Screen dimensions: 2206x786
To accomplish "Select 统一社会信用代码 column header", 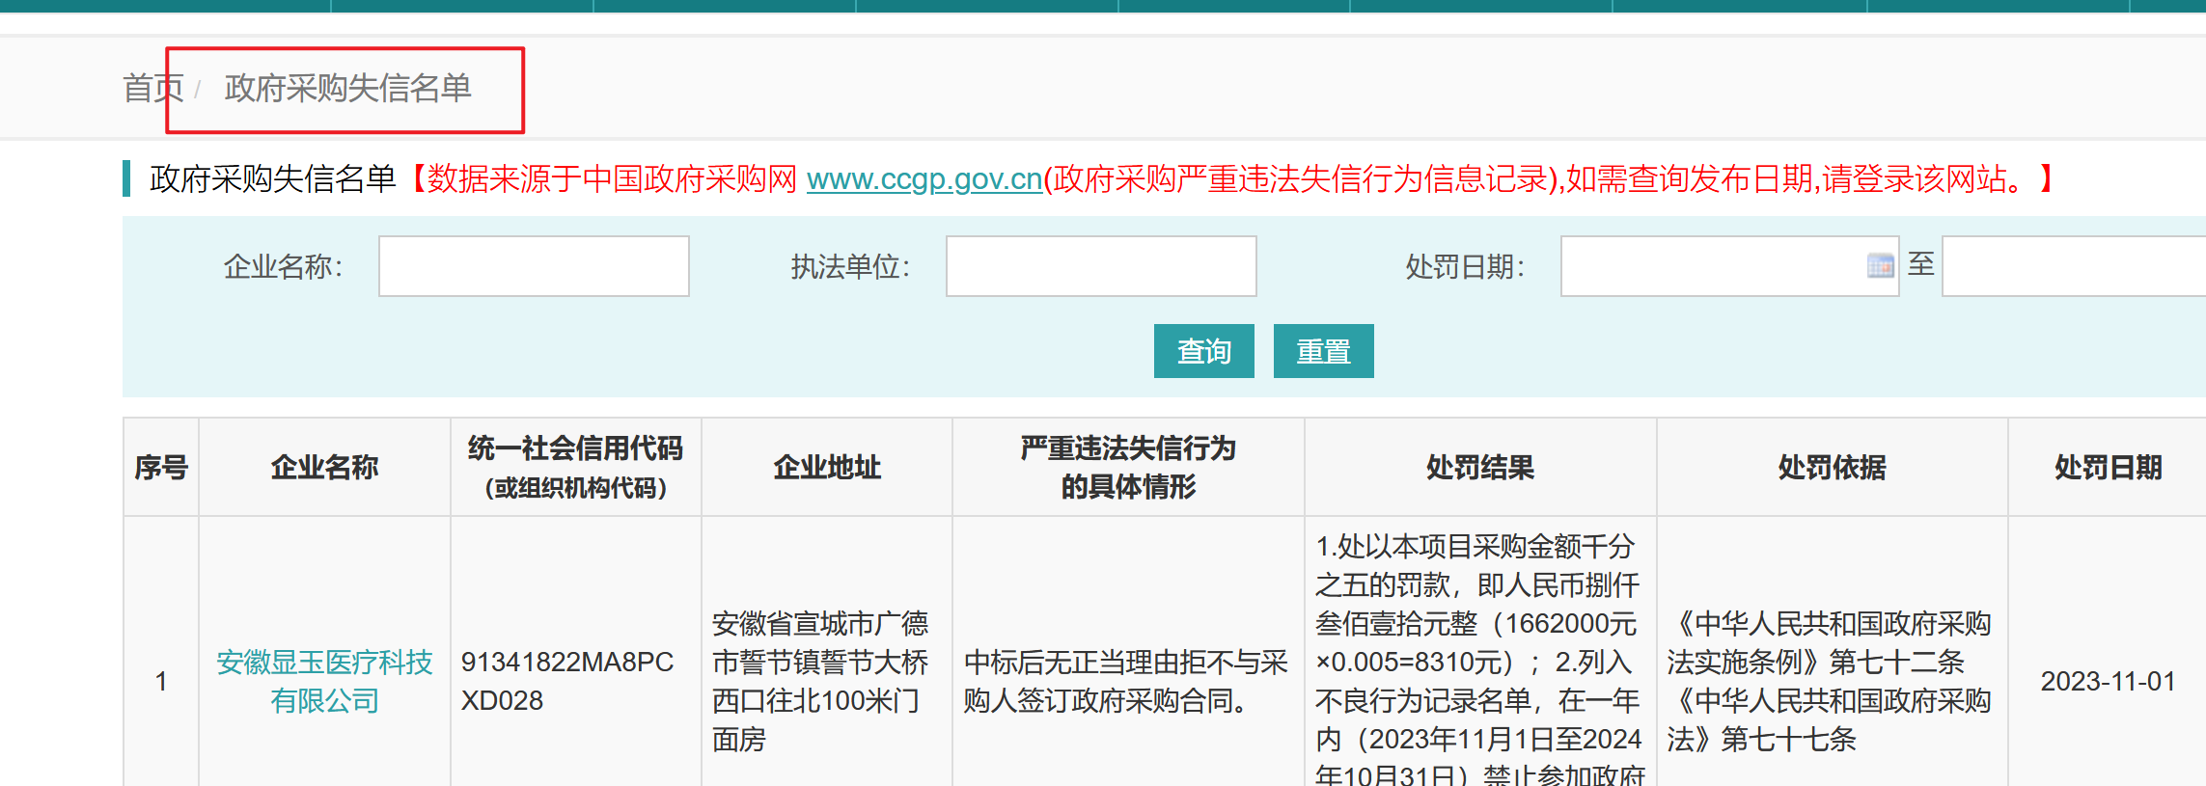I will click(x=575, y=468).
